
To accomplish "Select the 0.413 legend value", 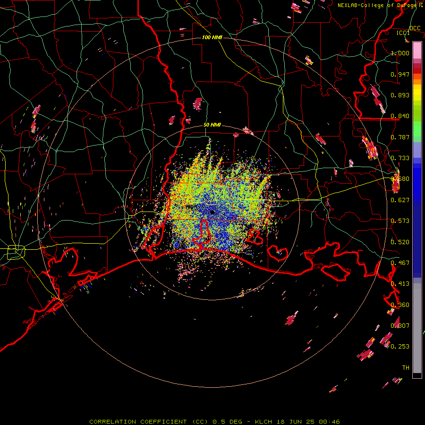I will tap(400, 284).
